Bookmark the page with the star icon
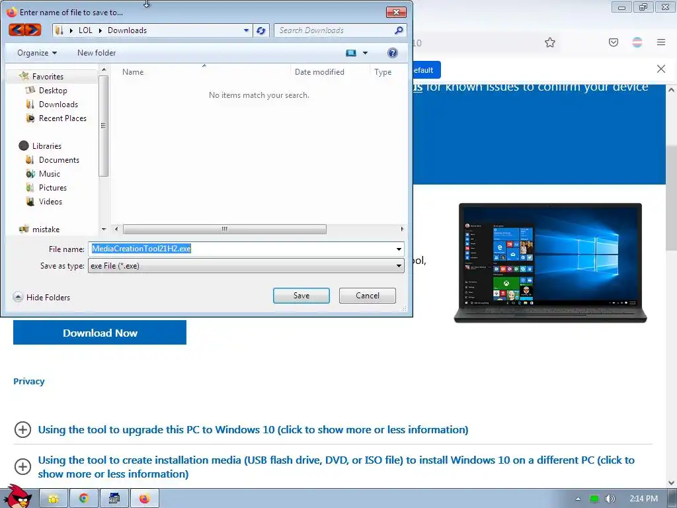This screenshot has width=677, height=508. (549, 42)
